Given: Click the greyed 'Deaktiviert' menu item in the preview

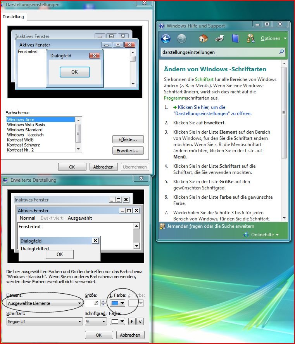Looking at the screenshot, I should pos(52,218).
